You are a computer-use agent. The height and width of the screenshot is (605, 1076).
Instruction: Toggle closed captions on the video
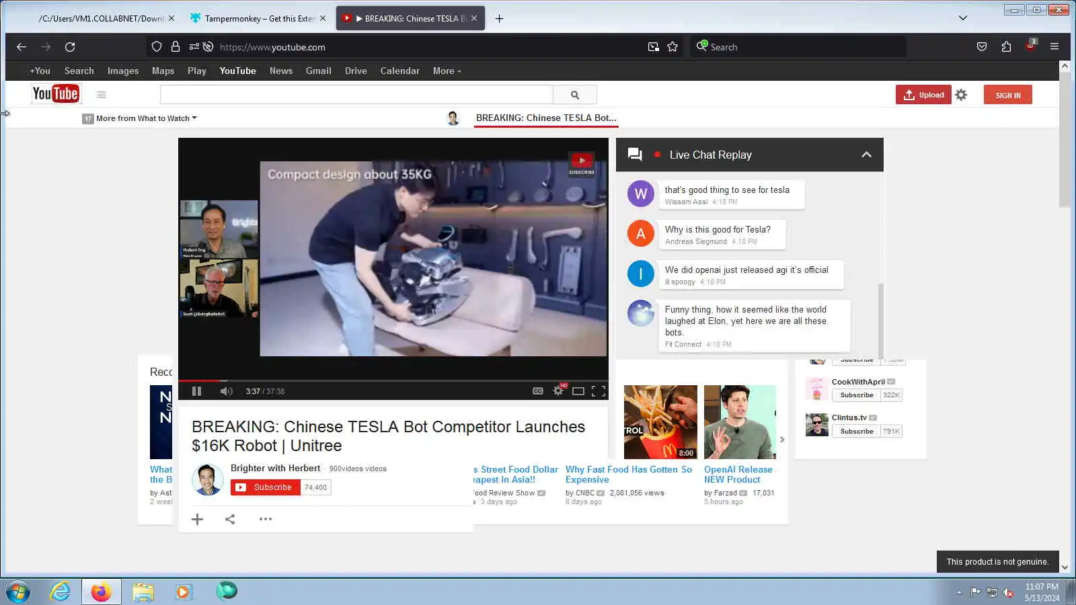tap(537, 391)
